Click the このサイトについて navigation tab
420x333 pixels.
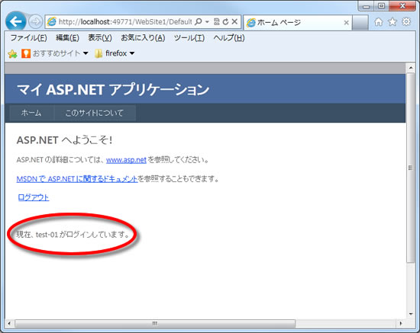[x=95, y=113]
